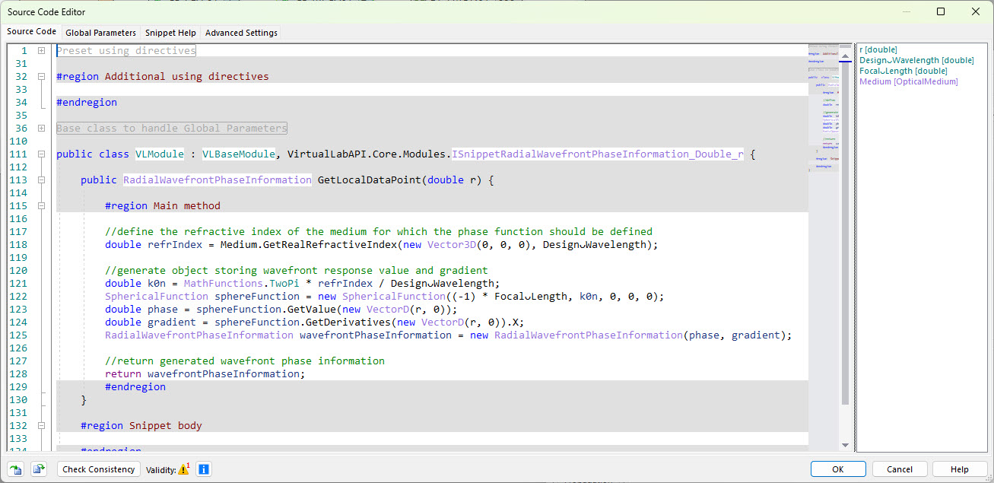Click 'ISnippetRadialWavefrontPhaseInformation_Double_r' interface name
Viewport: 994px width, 483px height.
[x=598, y=154]
